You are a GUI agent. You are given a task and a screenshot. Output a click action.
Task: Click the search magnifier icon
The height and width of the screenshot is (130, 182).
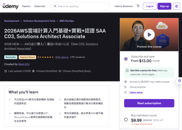(55, 6)
